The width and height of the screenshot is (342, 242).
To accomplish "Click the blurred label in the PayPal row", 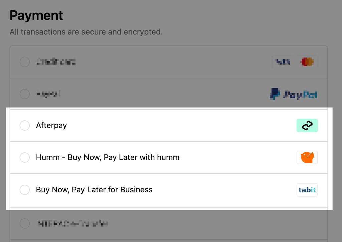I will click(48, 94).
